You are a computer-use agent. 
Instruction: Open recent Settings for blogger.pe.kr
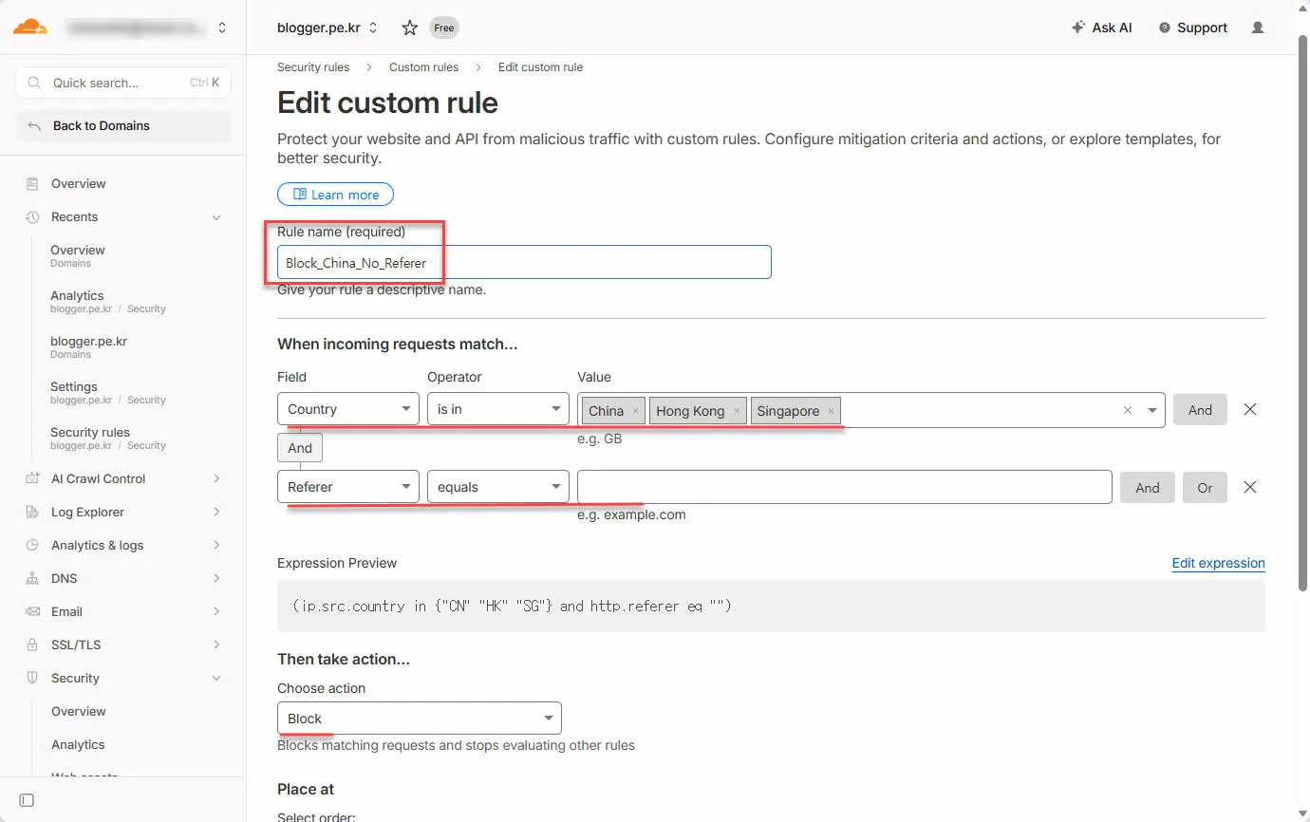pyautogui.click(x=108, y=393)
